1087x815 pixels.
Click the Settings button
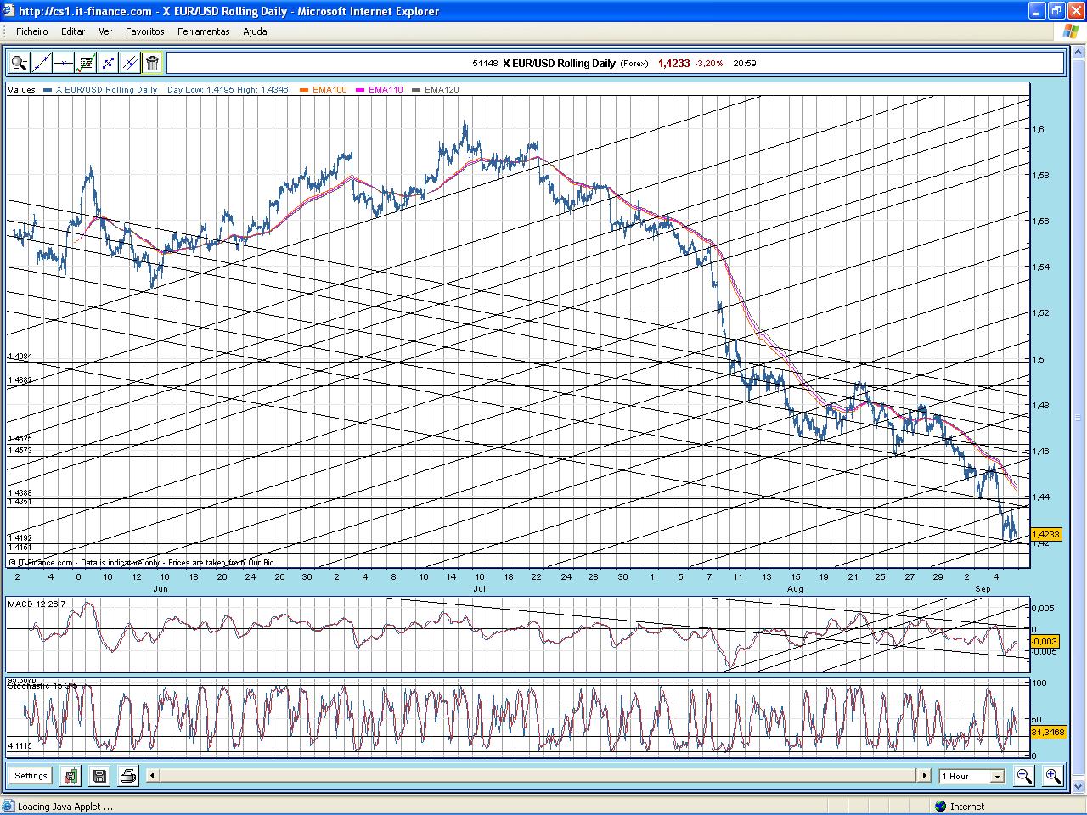point(31,776)
